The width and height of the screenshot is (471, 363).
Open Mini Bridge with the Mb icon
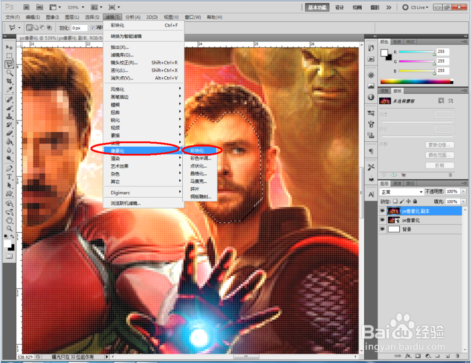pyautogui.click(x=40, y=7)
